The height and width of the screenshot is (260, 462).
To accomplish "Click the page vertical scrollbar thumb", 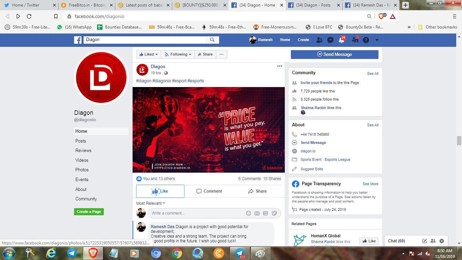I will (x=459, y=140).
